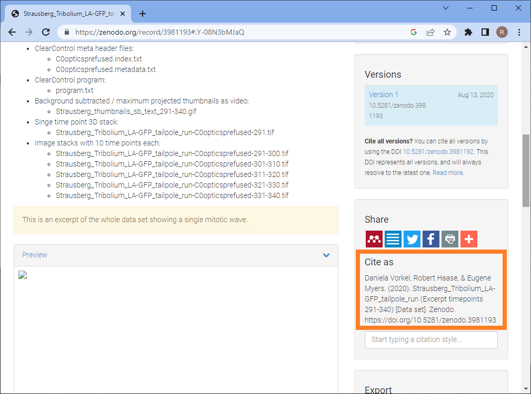The height and width of the screenshot is (394, 531).
Task: Save record to Mendeley
Action: point(374,239)
